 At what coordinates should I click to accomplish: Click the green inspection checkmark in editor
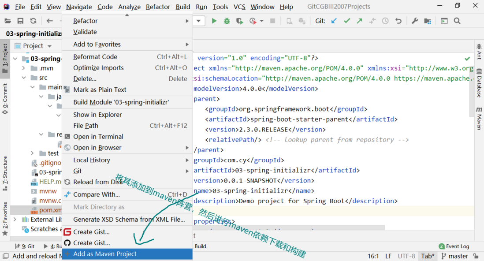[467, 58]
